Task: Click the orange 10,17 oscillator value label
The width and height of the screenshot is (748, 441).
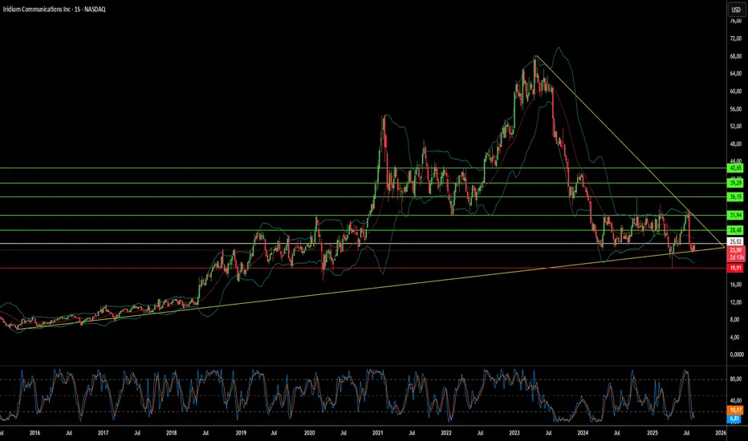Action: point(736,410)
